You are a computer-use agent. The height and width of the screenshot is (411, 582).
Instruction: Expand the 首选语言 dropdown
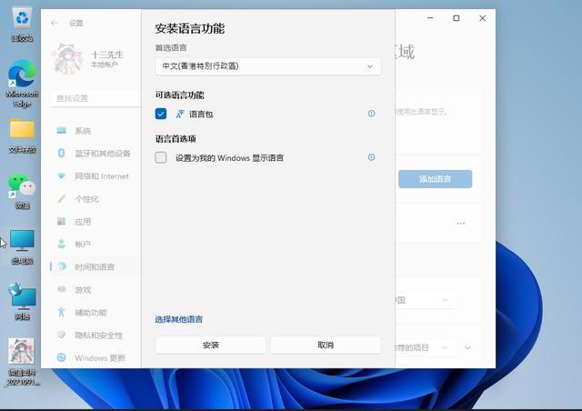268,66
